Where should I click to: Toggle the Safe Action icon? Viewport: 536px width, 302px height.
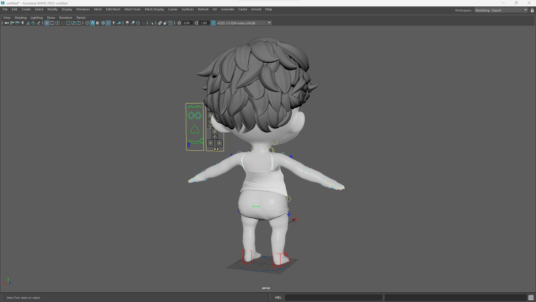coord(73,23)
